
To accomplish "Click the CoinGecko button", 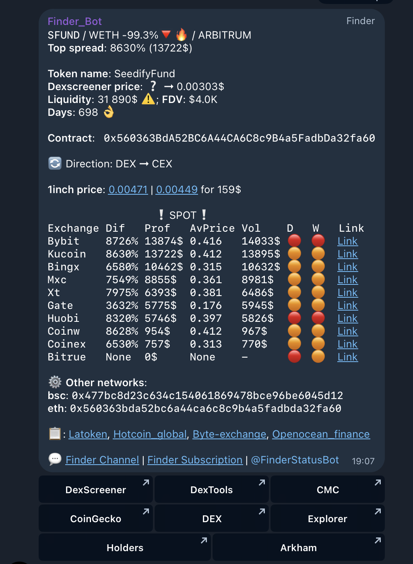I will pos(96,519).
